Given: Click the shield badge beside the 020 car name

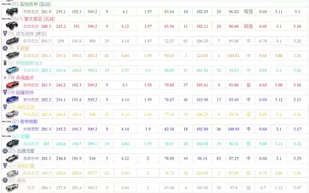Looking at the screenshot, I should pos(5,107).
